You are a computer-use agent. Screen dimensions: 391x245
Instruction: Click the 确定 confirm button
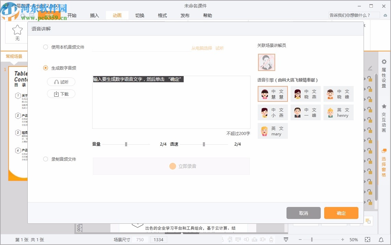coord(341,213)
